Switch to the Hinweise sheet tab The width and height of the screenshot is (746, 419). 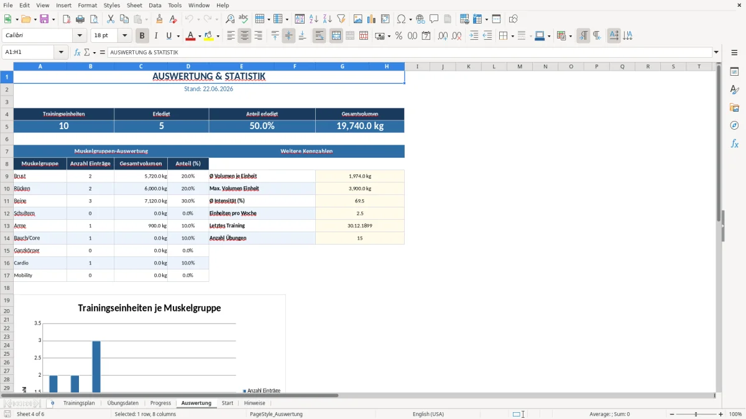point(255,403)
